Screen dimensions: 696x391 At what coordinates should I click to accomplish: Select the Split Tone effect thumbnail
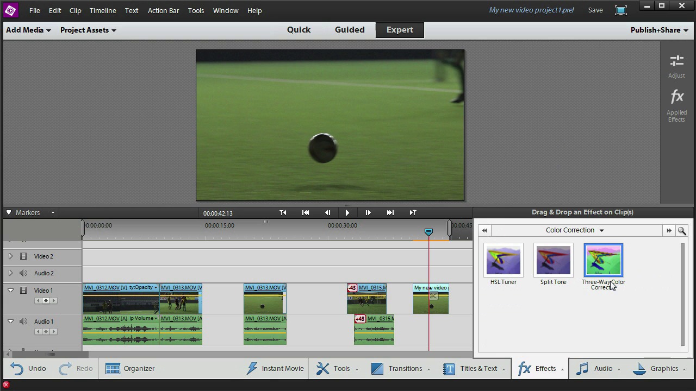553,260
